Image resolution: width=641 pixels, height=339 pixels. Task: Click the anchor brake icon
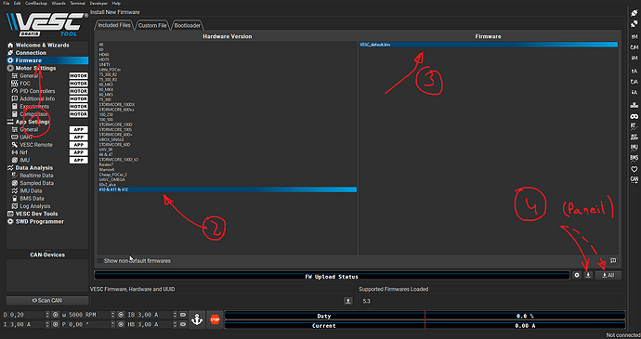pos(197,319)
